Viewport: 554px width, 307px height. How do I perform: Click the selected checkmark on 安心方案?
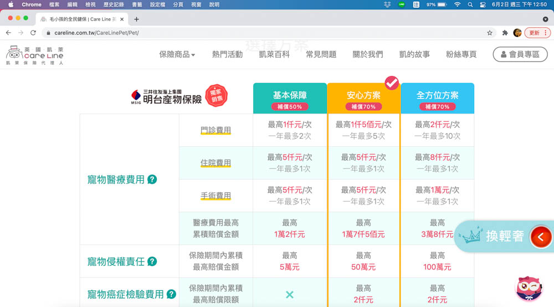pos(392,83)
